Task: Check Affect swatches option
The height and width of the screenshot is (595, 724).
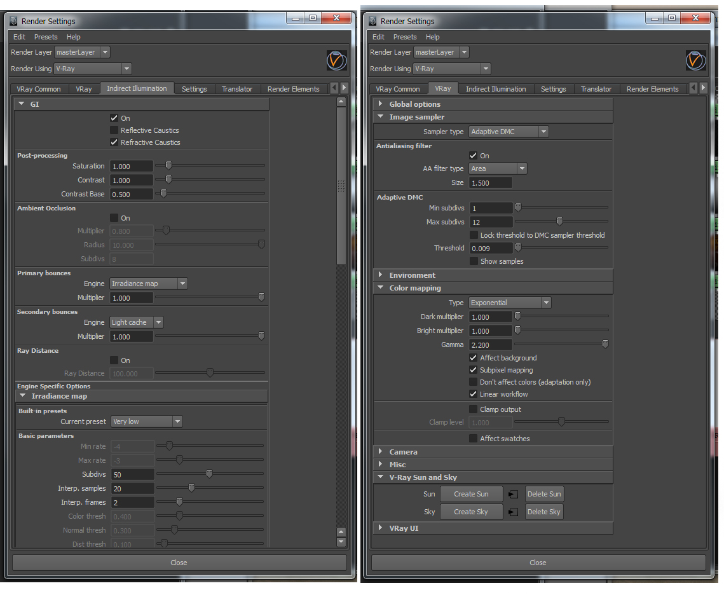Action: pyautogui.click(x=474, y=439)
